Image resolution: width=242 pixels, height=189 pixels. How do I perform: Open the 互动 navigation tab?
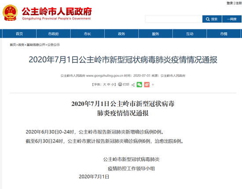pos(190,33)
